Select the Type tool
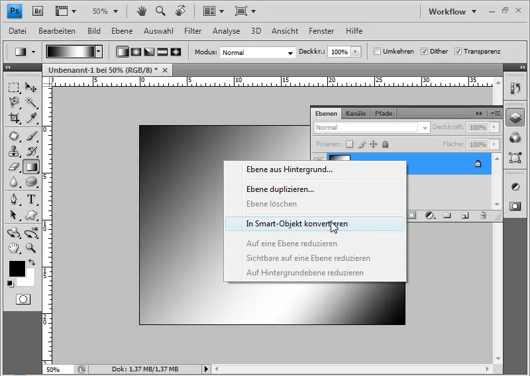 (31, 199)
